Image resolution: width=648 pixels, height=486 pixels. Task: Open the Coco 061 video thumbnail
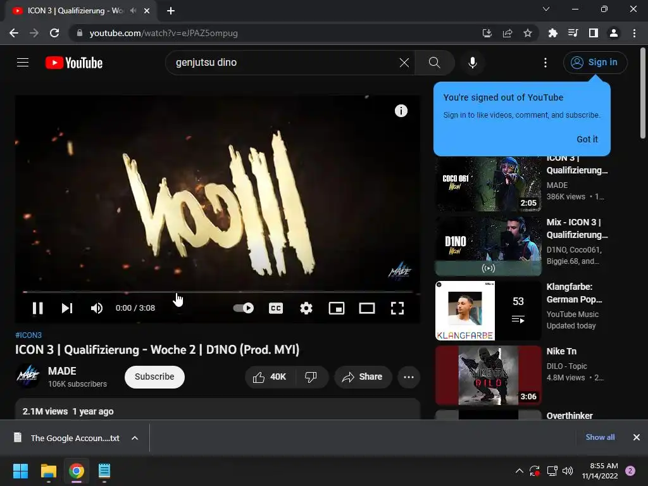(488, 184)
